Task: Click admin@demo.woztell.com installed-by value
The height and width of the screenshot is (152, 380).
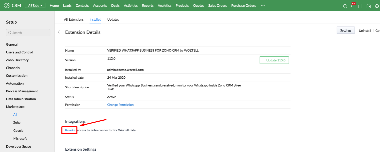Action: pyautogui.click(x=125, y=70)
